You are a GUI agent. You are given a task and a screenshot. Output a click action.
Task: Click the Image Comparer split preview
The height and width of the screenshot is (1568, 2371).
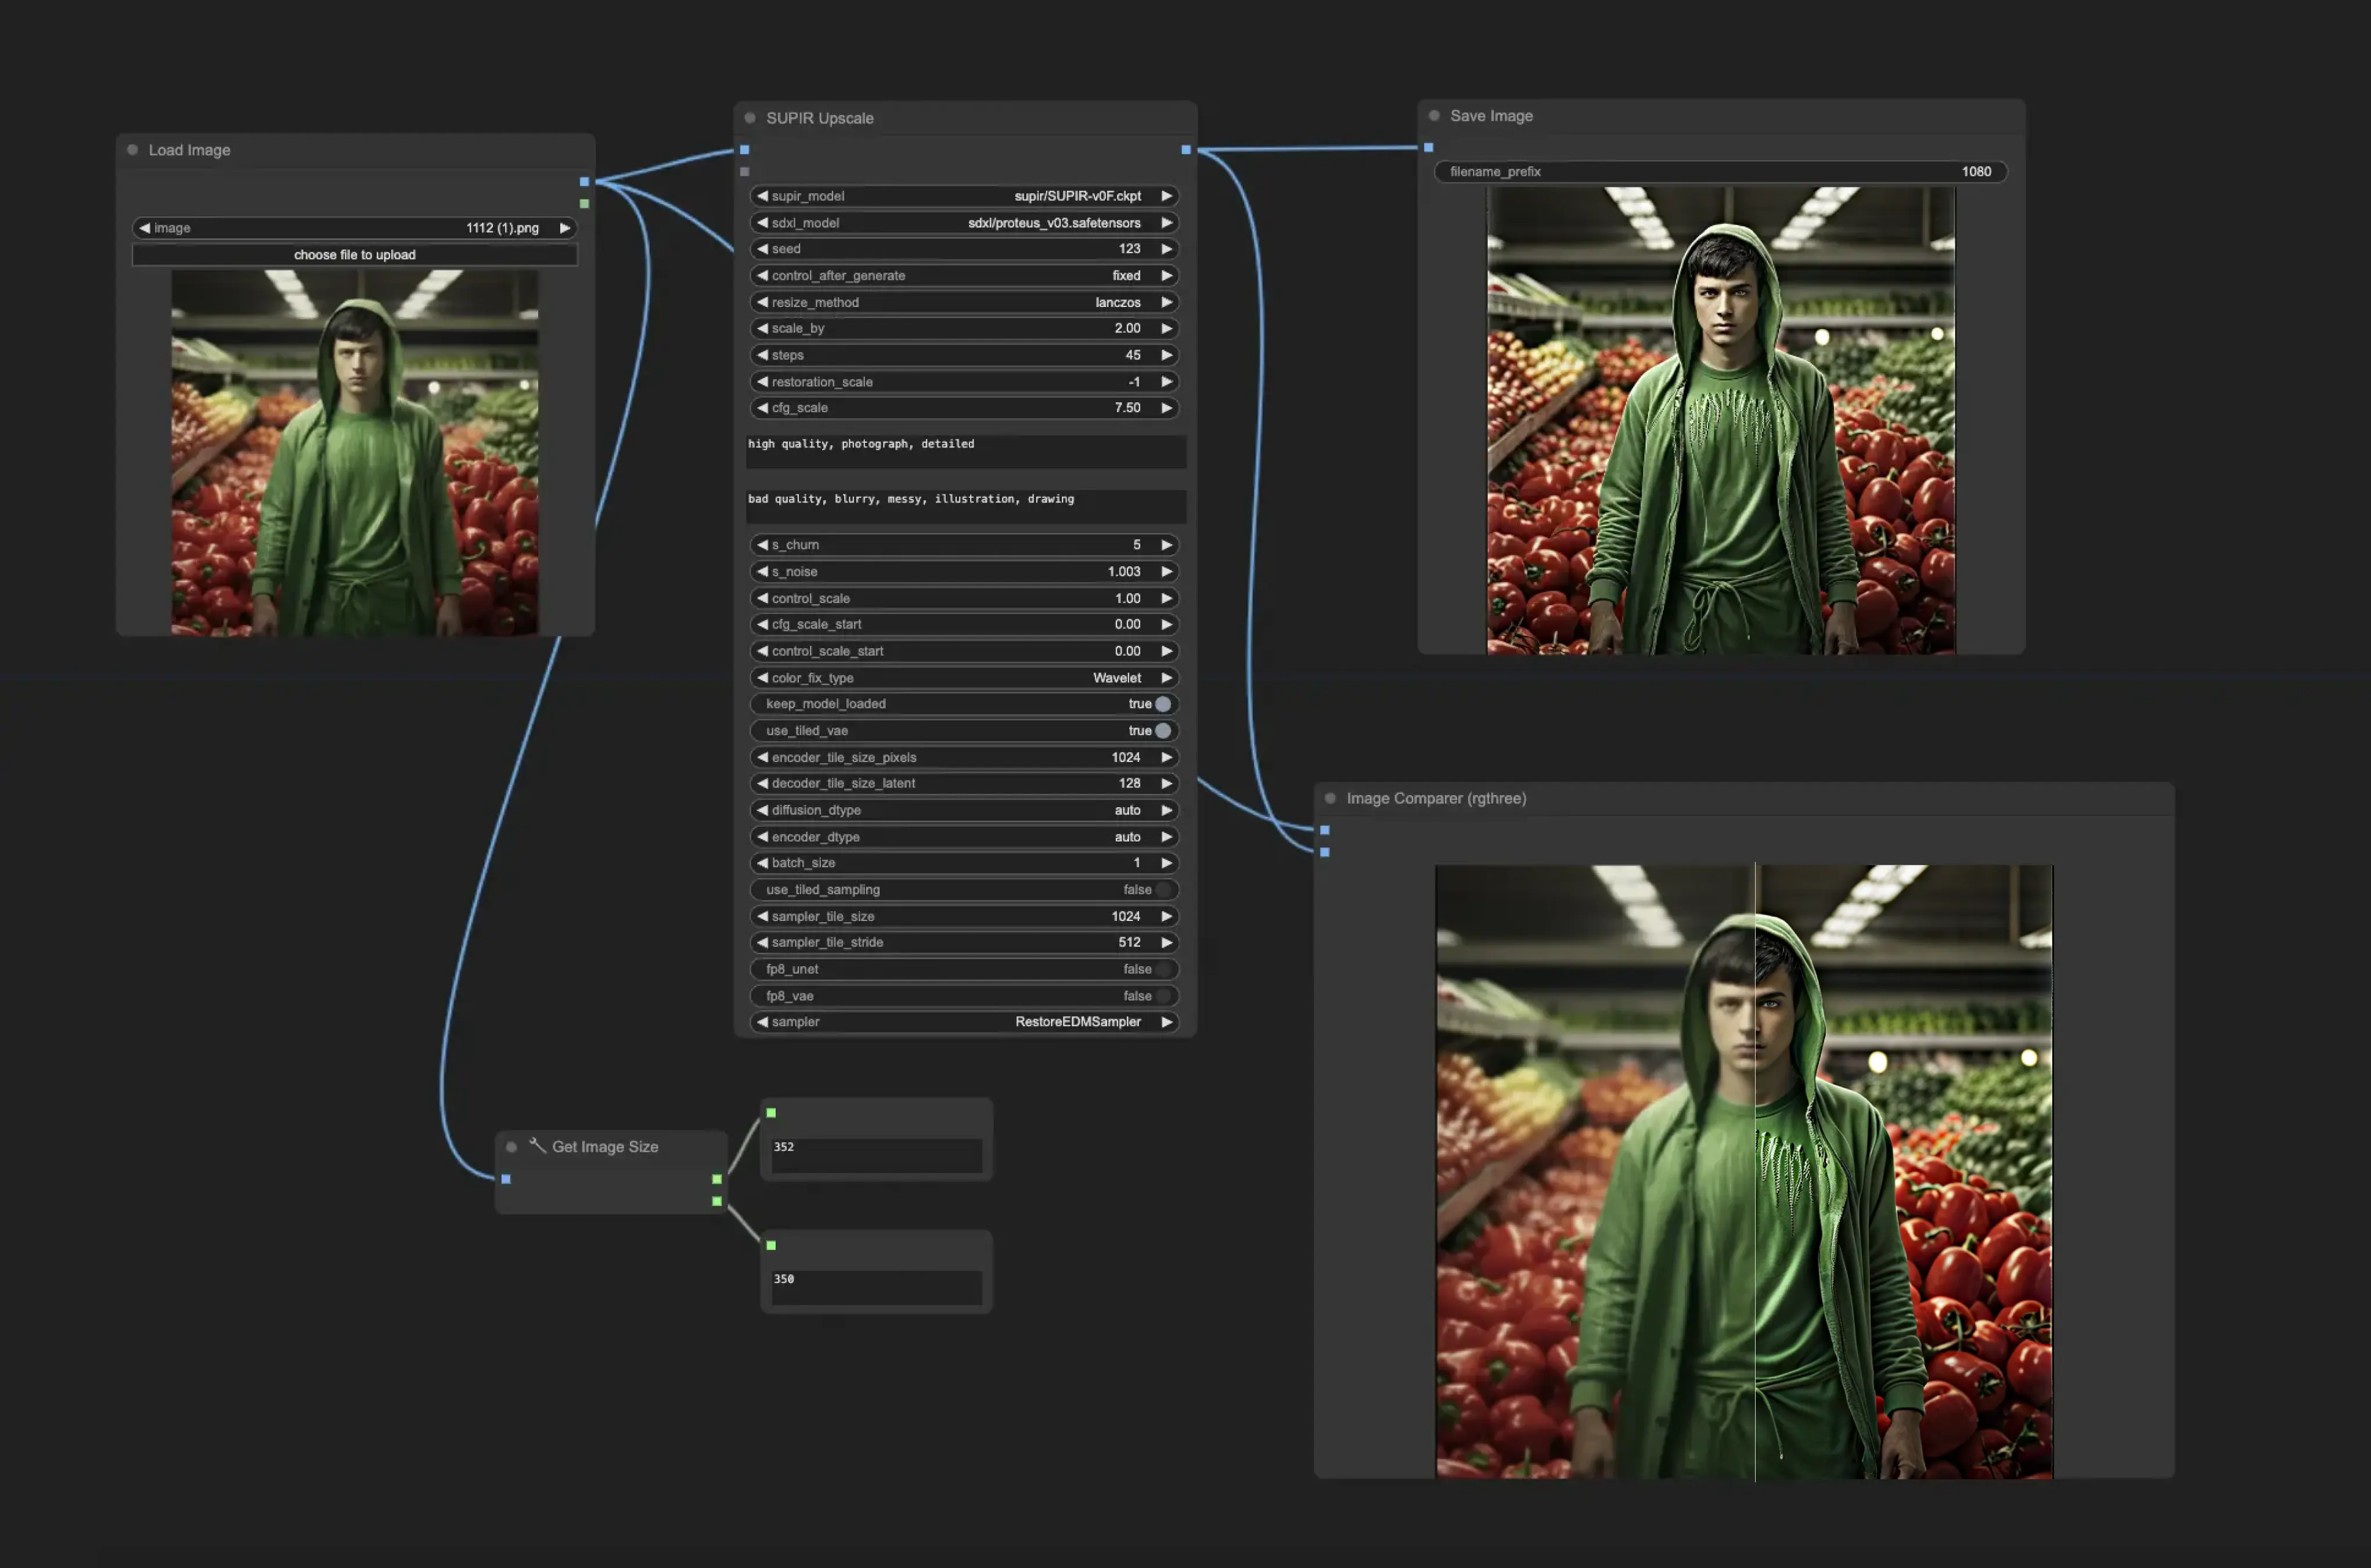pos(1744,1172)
